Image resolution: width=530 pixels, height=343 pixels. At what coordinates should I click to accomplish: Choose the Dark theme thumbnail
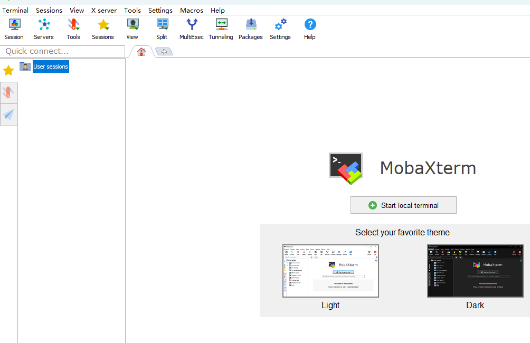tap(475, 271)
